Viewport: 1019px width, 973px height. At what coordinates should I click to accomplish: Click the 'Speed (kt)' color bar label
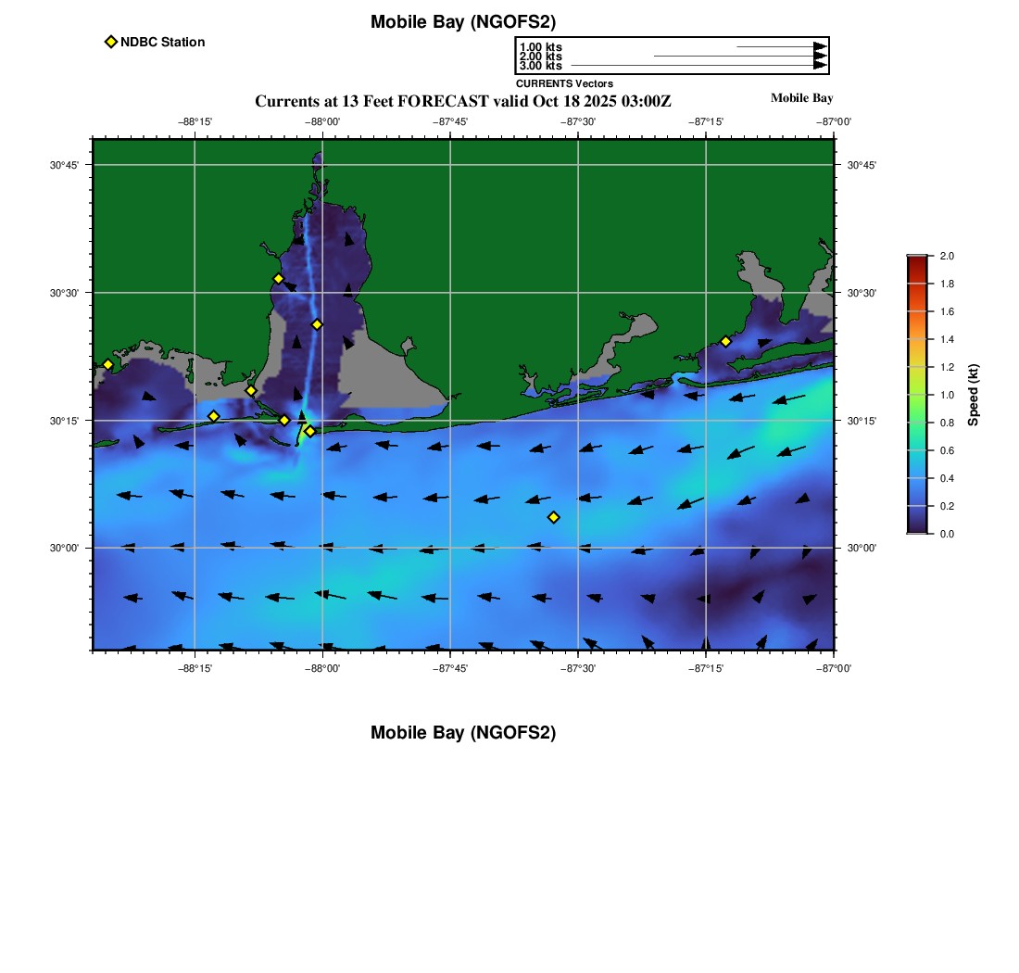coord(973,395)
